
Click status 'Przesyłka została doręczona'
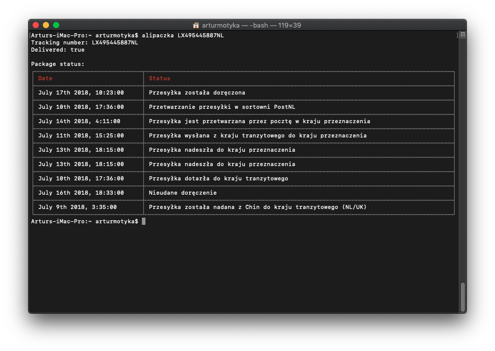click(x=197, y=92)
